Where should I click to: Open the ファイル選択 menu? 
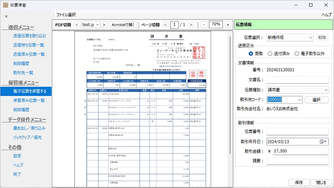point(66,15)
